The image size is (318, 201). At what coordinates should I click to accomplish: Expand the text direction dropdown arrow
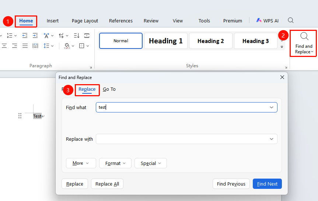coord(67,36)
